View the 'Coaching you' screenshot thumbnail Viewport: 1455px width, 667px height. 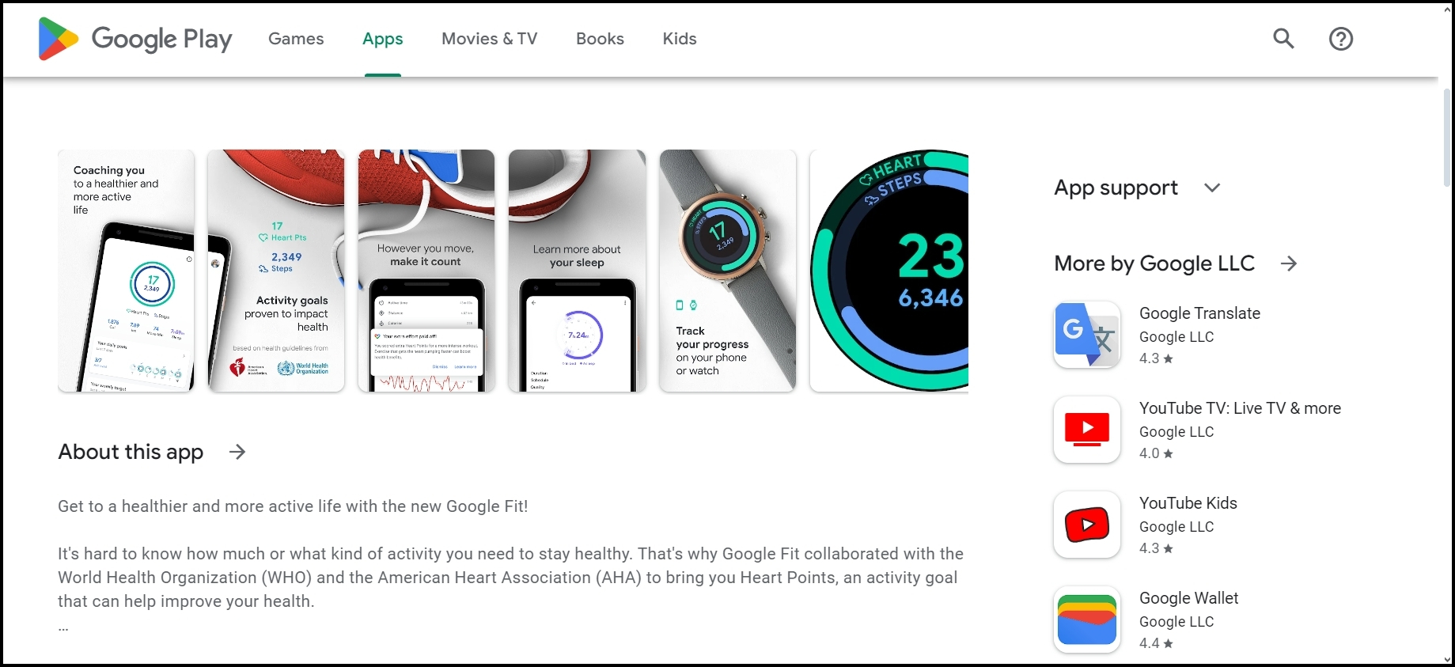pos(126,271)
